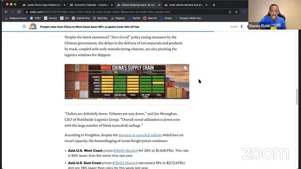Open the Citi bookmark
This screenshot has width=301, height=169.
click(x=64, y=18)
